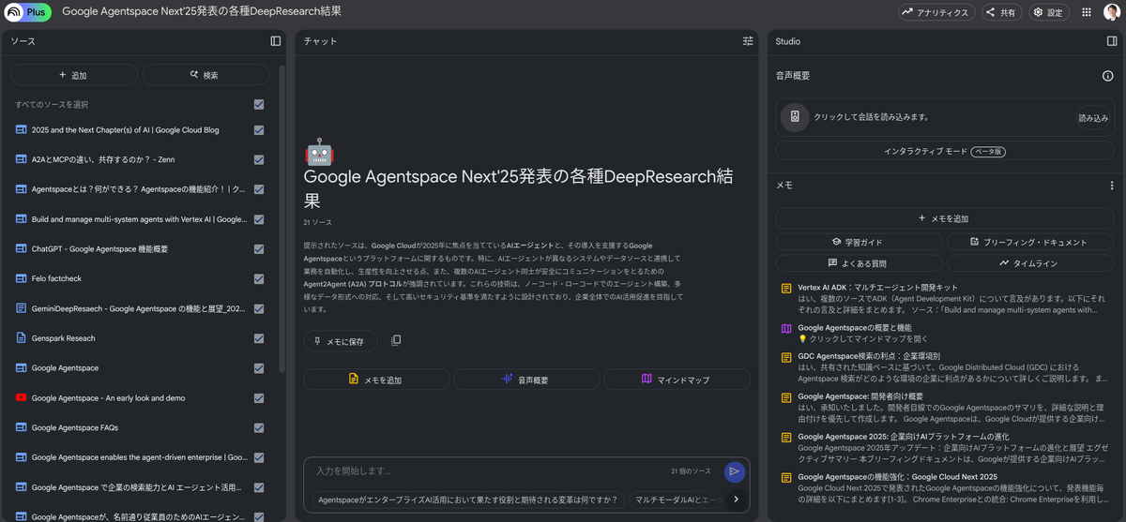1126x522 pixels.
Task: Open 設定 settings menu
Action: (x=1049, y=12)
